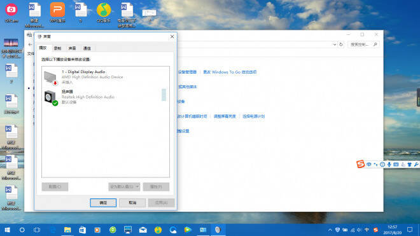
Task: Show hidden system tray icons
Action: click(330, 230)
